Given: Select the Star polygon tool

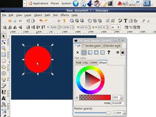Looking at the screenshot, I should (4, 67).
